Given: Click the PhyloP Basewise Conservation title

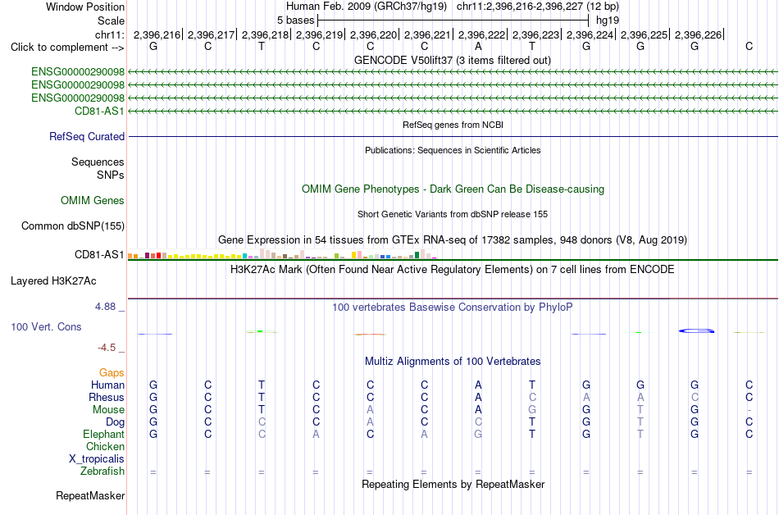Looking at the screenshot, I should pyautogui.click(x=453, y=307).
